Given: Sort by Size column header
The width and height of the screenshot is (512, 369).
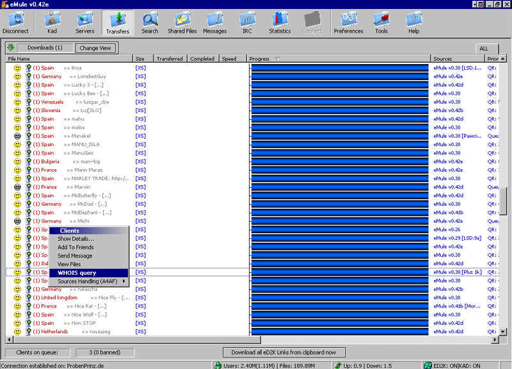Looking at the screenshot, I should 143,58.
